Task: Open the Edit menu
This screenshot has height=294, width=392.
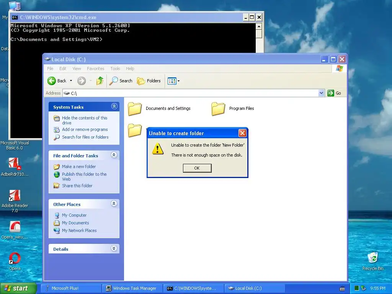Action: point(63,69)
